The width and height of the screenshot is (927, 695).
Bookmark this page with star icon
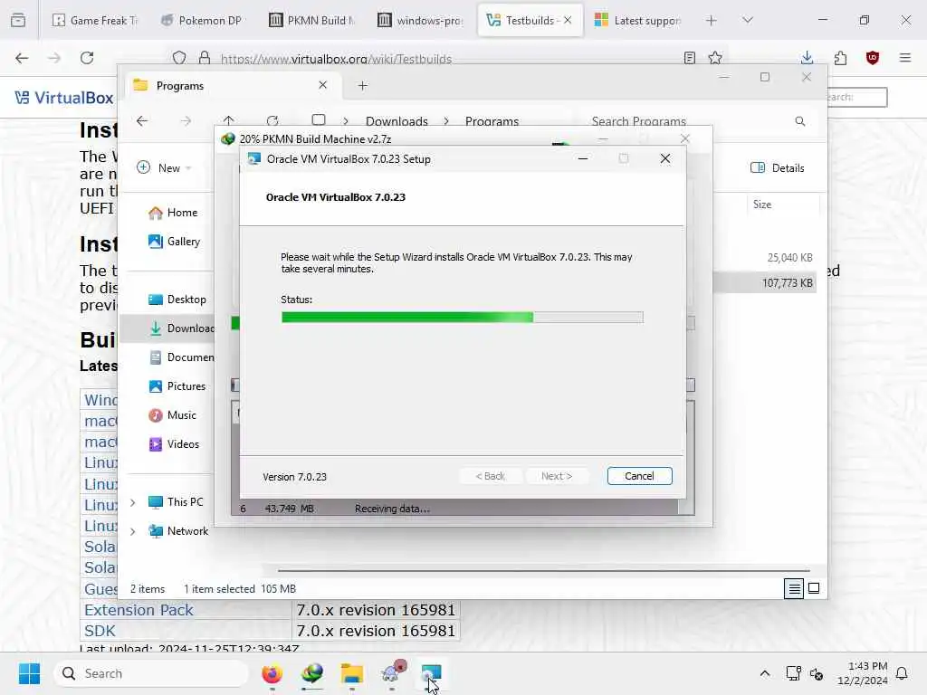[715, 58]
